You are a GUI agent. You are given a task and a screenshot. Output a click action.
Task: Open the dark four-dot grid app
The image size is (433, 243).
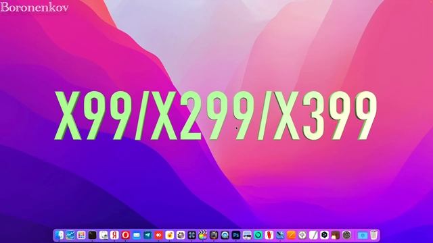191,235
